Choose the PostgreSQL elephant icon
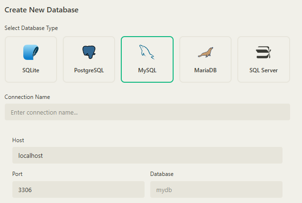The height and width of the screenshot is (203, 302). click(x=89, y=52)
